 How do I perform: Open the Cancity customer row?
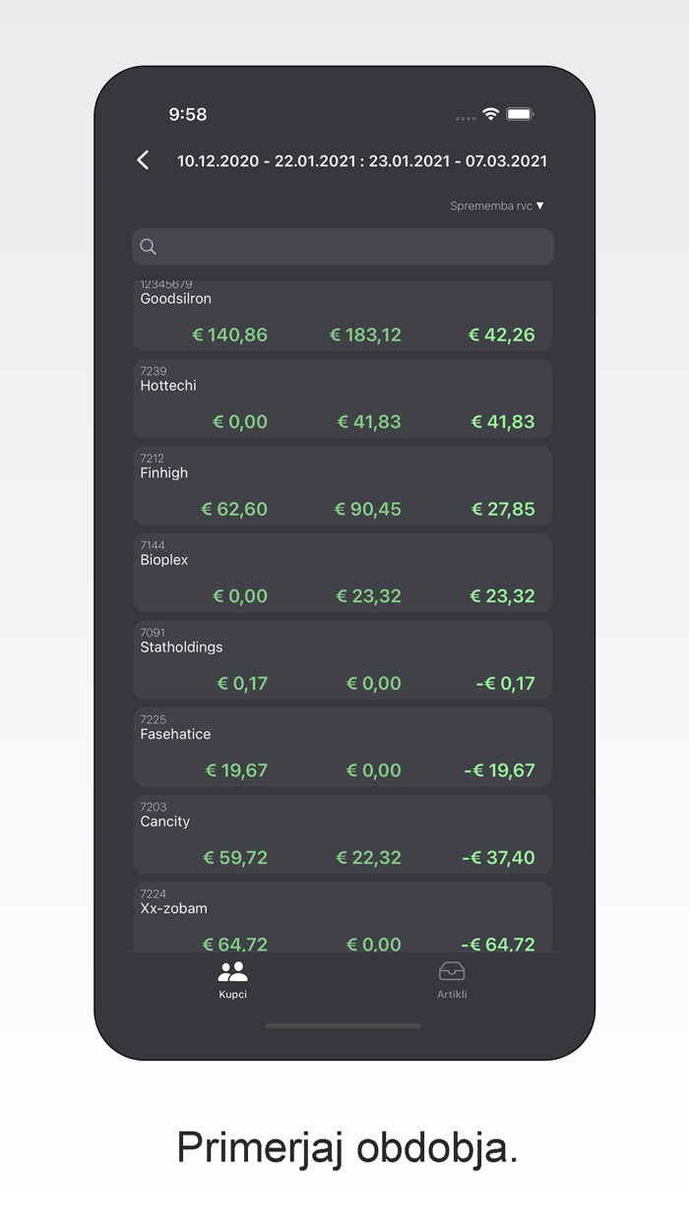click(x=343, y=833)
